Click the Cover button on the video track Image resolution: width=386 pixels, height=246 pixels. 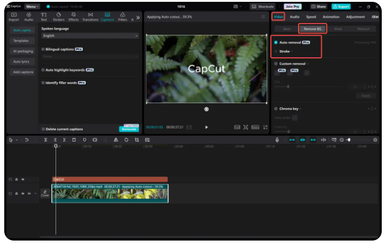click(45, 194)
